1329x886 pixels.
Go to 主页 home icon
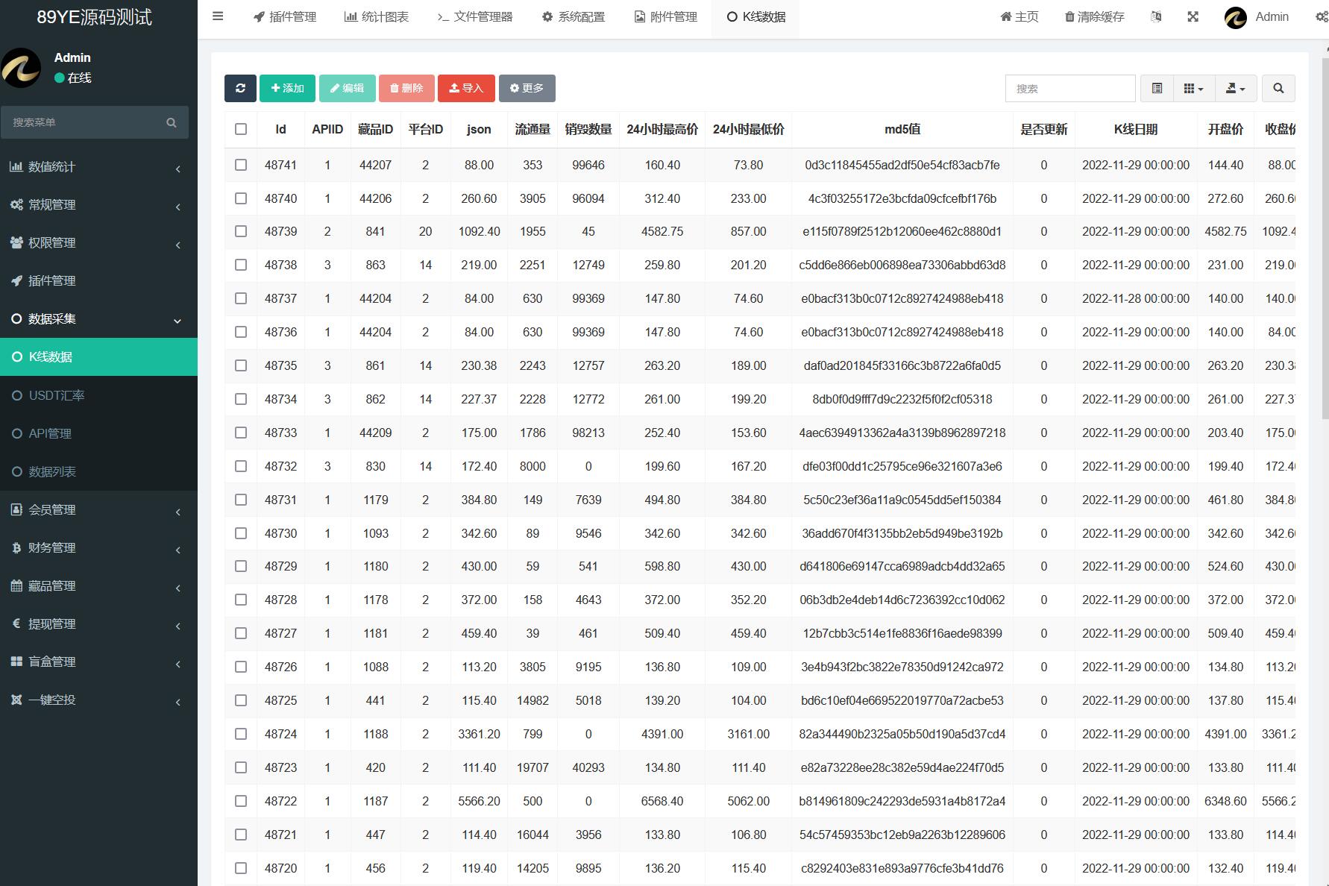click(1006, 16)
